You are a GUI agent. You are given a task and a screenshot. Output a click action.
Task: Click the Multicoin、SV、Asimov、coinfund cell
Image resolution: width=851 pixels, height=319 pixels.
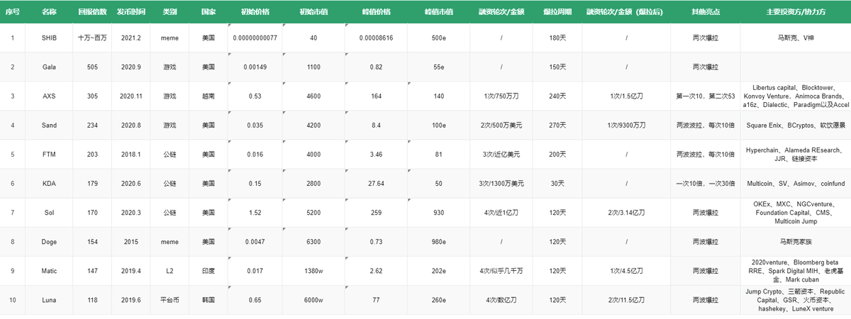(x=796, y=183)
